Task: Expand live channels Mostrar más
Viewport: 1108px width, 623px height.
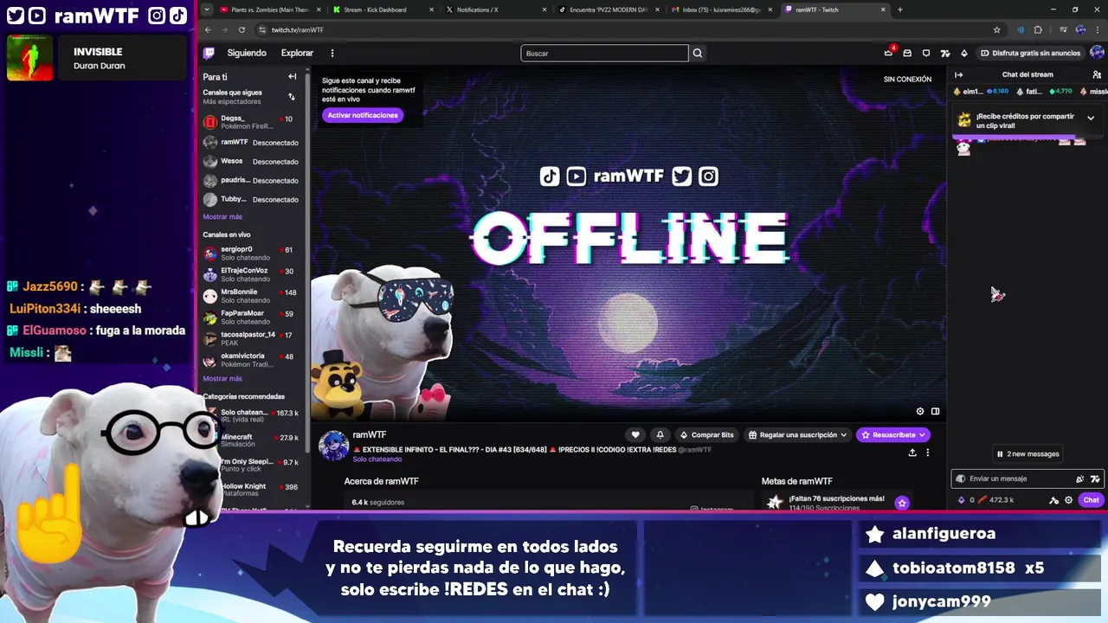Action: coord(222,379)
